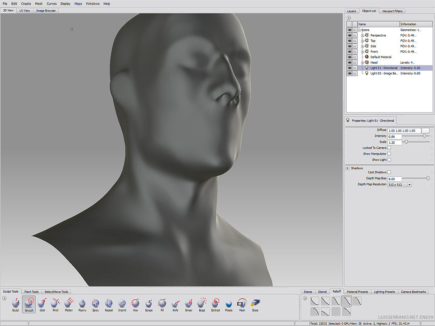
Task: Collapse the Scene tree node
Action: pyautogui.click(x=359, y=30)
